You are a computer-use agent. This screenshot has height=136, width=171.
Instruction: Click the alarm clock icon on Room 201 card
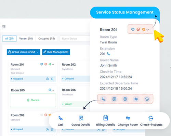pyautogui.click(x=42, y=64)
